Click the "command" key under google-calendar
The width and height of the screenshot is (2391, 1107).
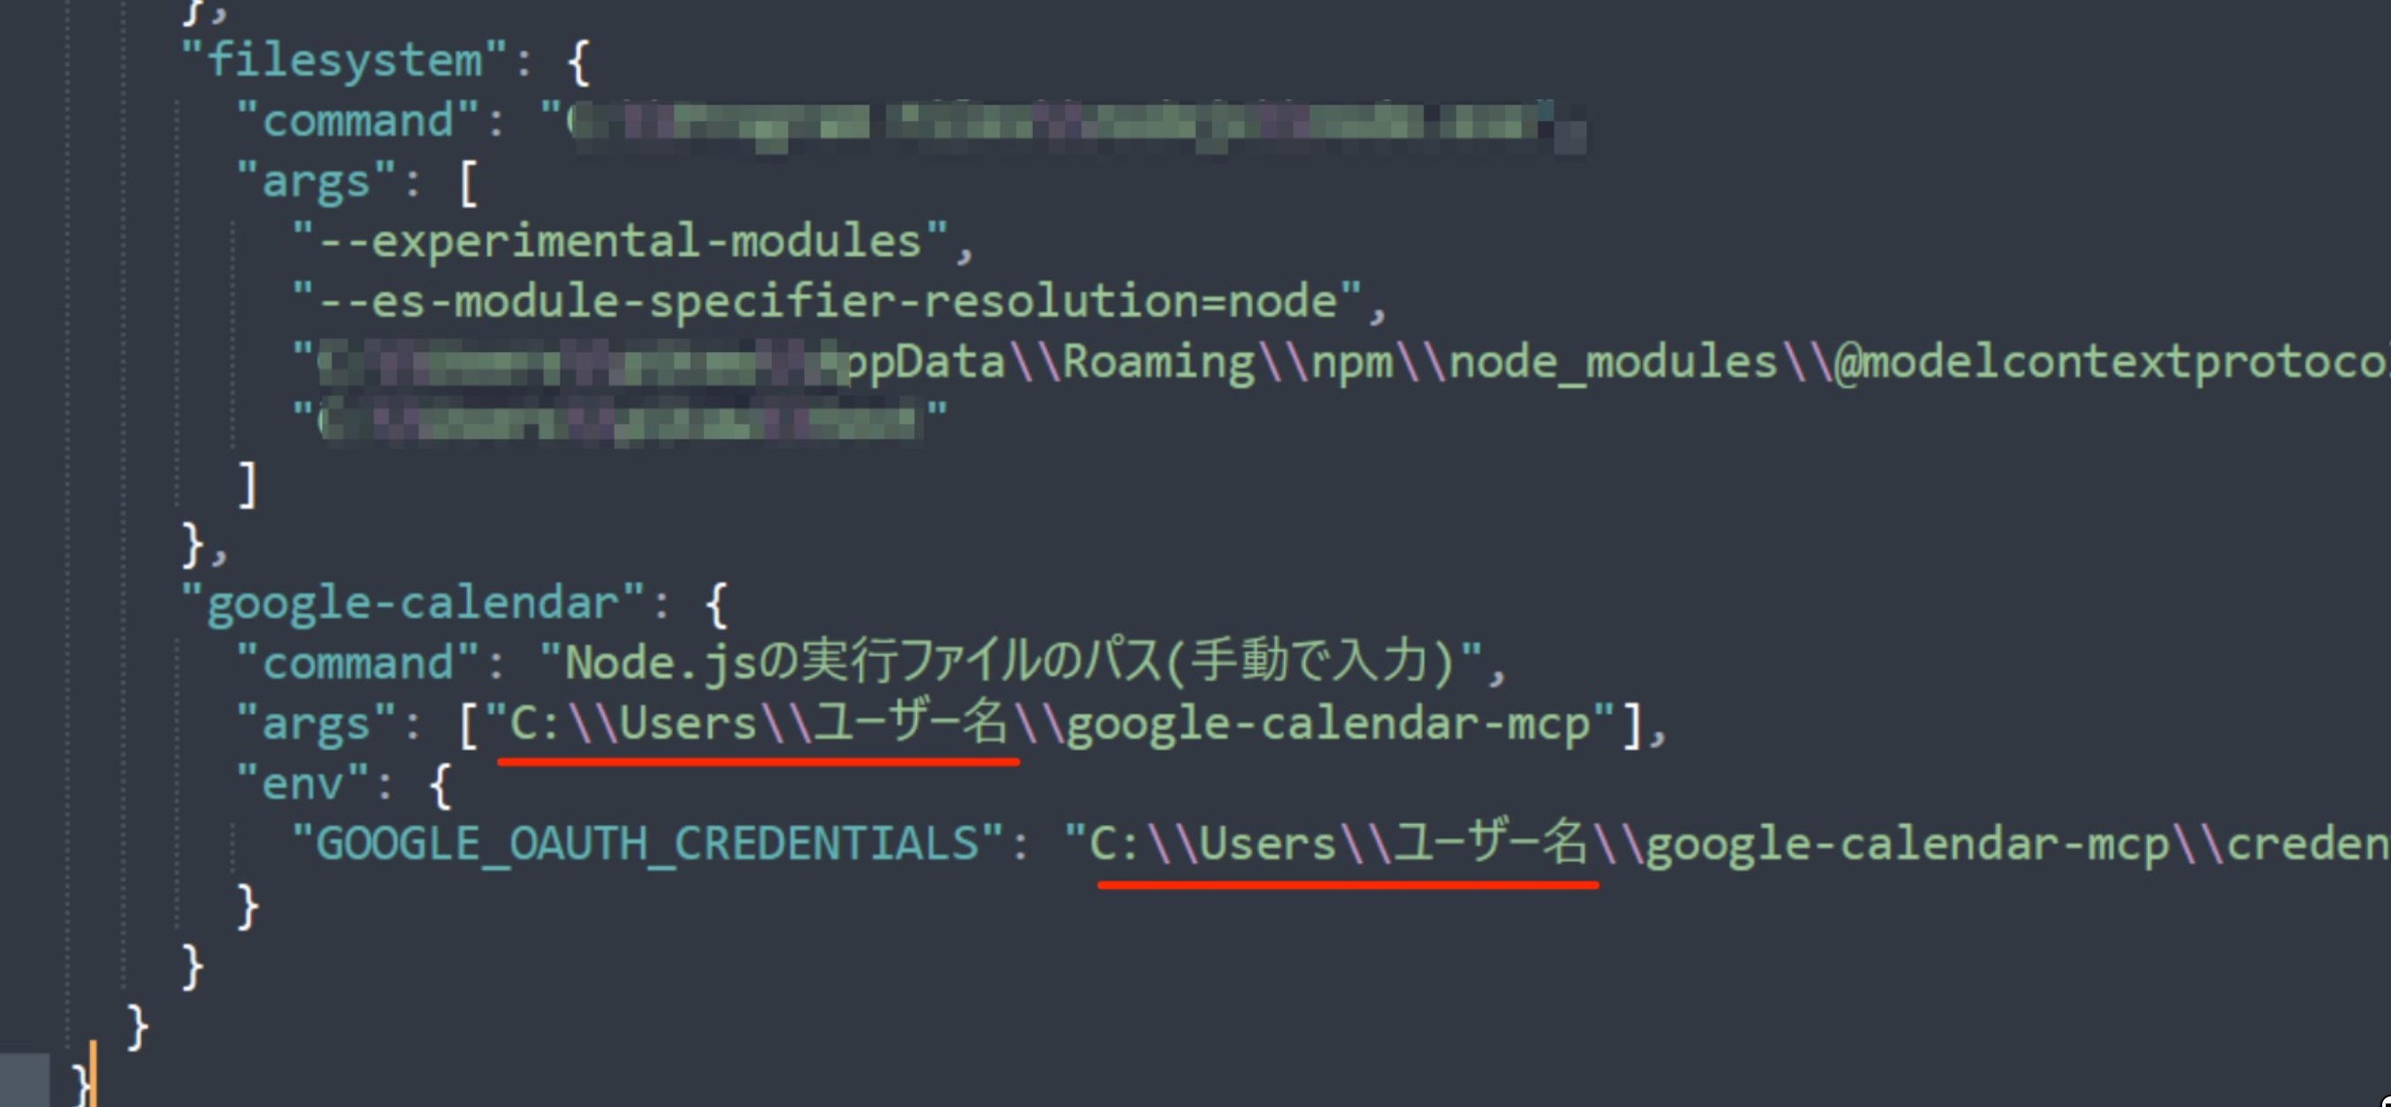point(358,663)
